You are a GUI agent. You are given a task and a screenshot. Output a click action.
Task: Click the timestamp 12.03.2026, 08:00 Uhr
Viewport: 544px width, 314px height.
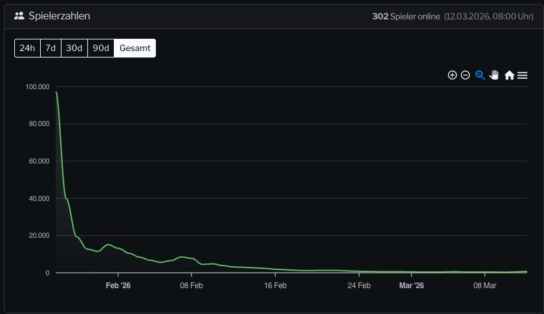point(489,16)
